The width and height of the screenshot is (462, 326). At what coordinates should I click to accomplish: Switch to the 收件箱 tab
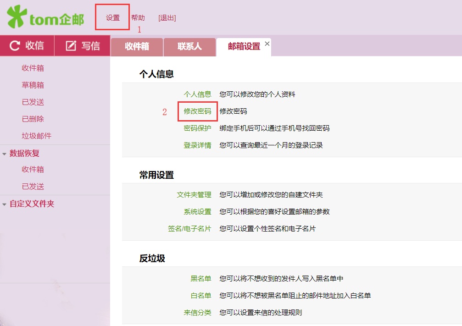[x=137, y=46]
